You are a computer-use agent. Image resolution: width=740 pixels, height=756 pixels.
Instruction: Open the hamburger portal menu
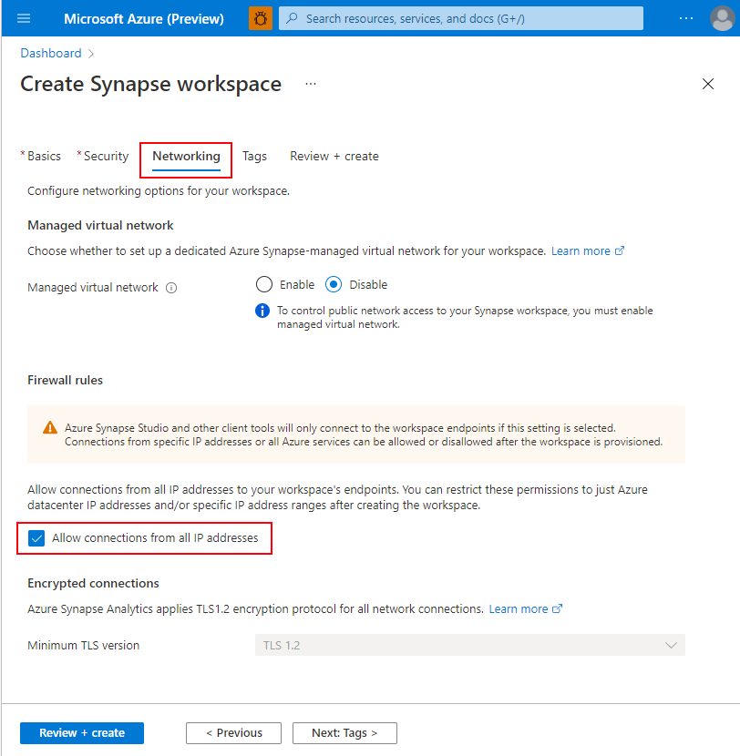point(25,18)
